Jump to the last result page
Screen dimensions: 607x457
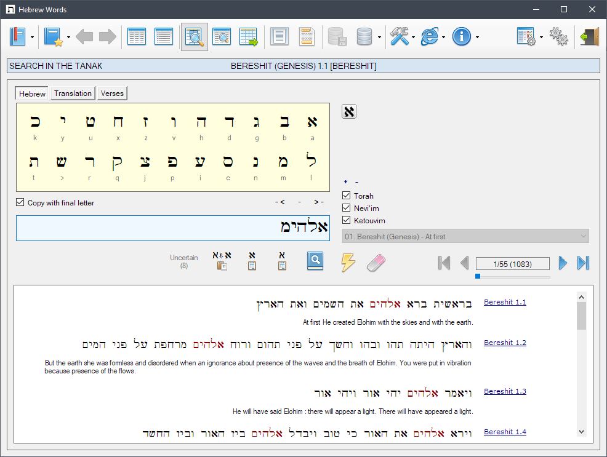click(x=583, y=263)
